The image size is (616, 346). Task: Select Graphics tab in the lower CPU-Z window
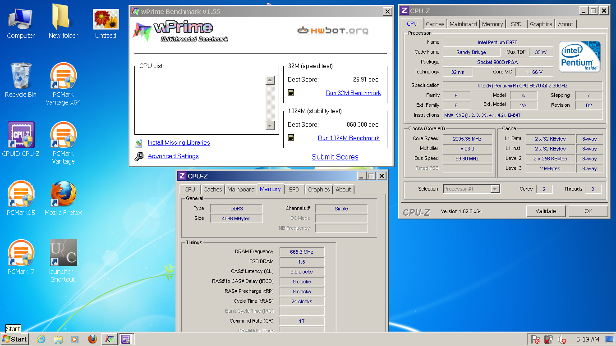click(x=318, y=190)
